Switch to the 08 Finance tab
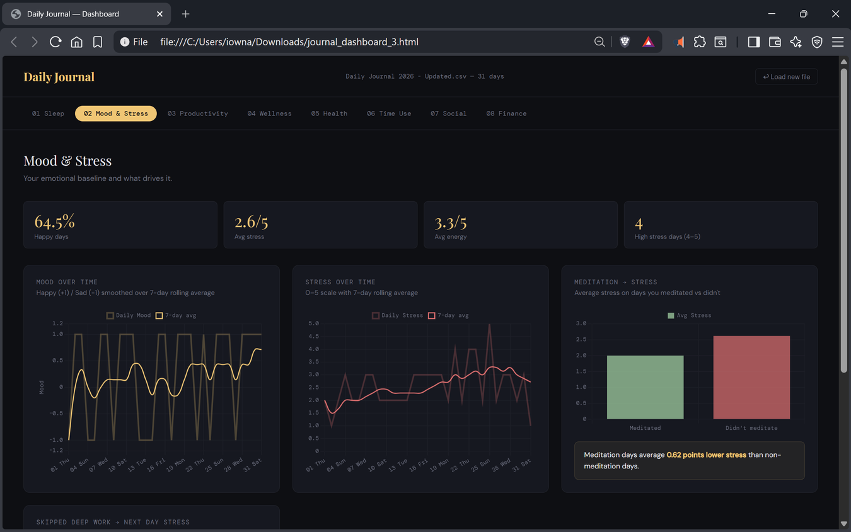The image size is (851, 532). 506,113
